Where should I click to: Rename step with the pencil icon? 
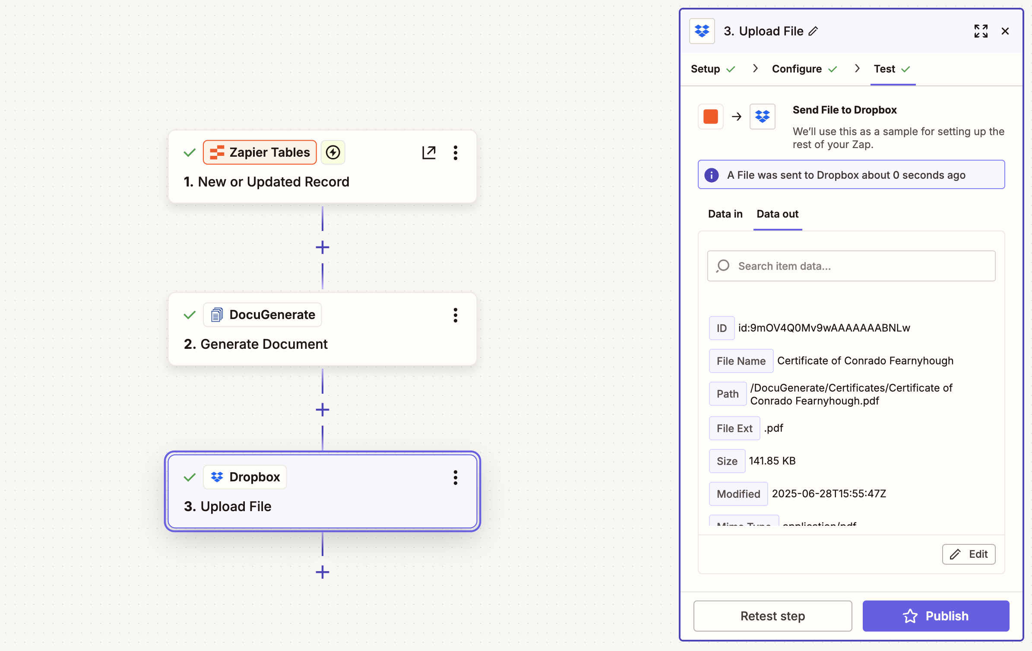pyautogui.click(x=813, y=31)
